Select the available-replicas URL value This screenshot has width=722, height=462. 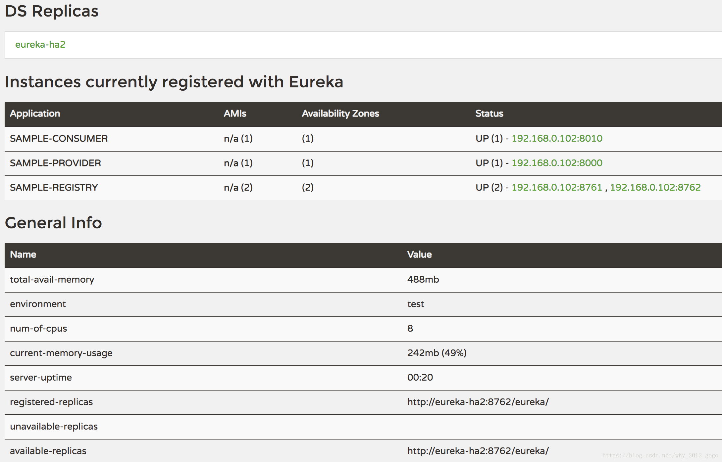click(478, 451)
